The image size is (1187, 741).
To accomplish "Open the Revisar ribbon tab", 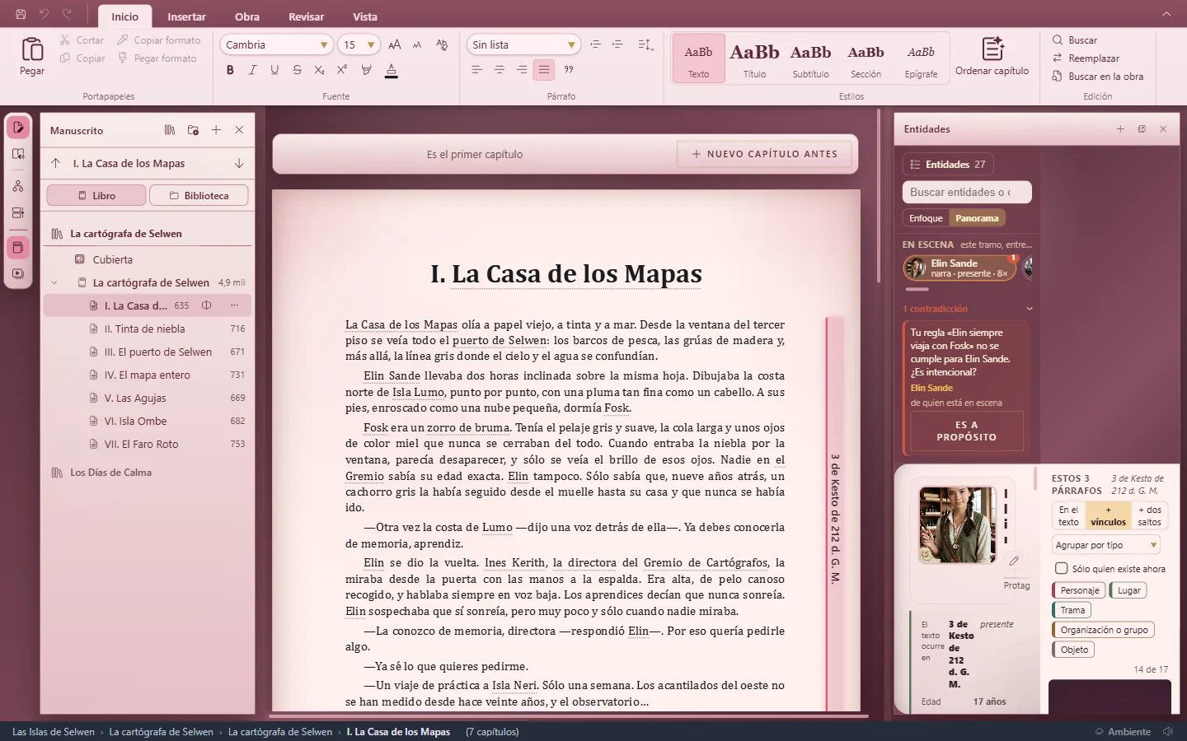I will (x=306, y=16).
